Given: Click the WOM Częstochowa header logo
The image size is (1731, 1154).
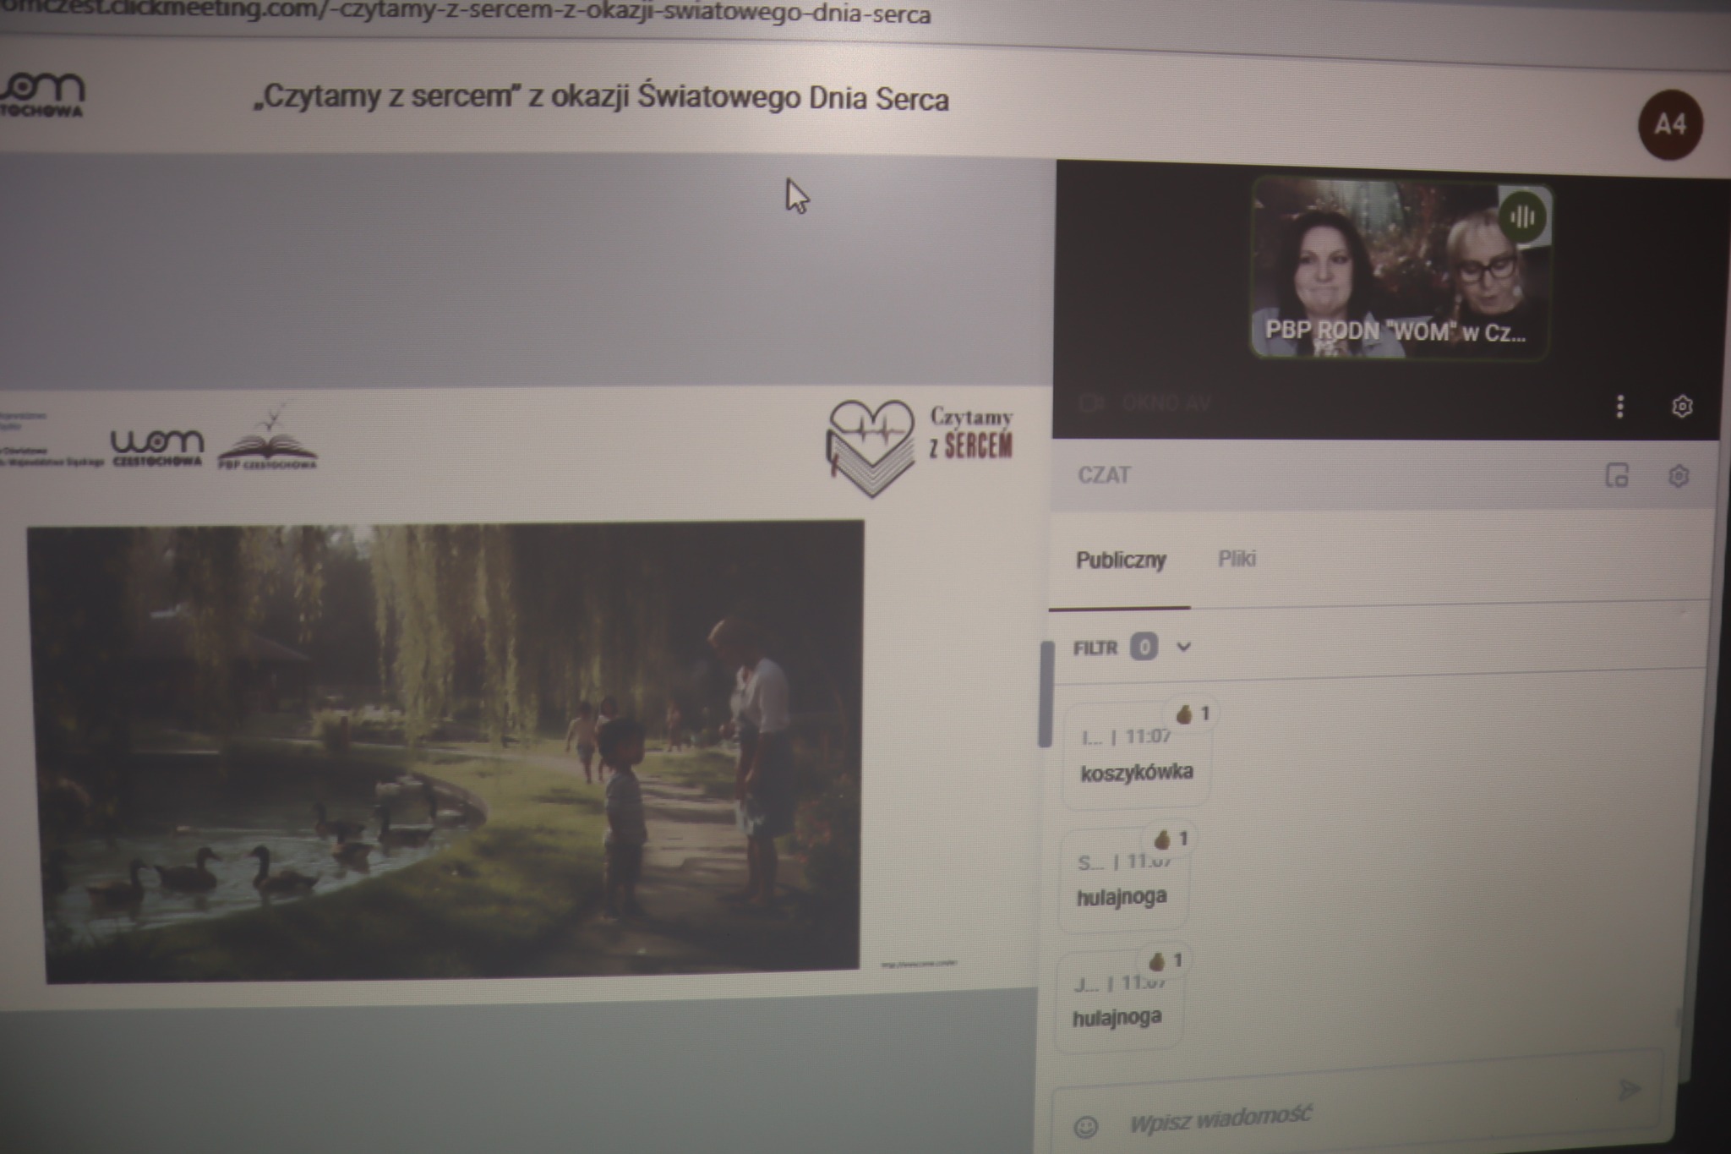Looking at the screenshot, I should click(42, 95).
